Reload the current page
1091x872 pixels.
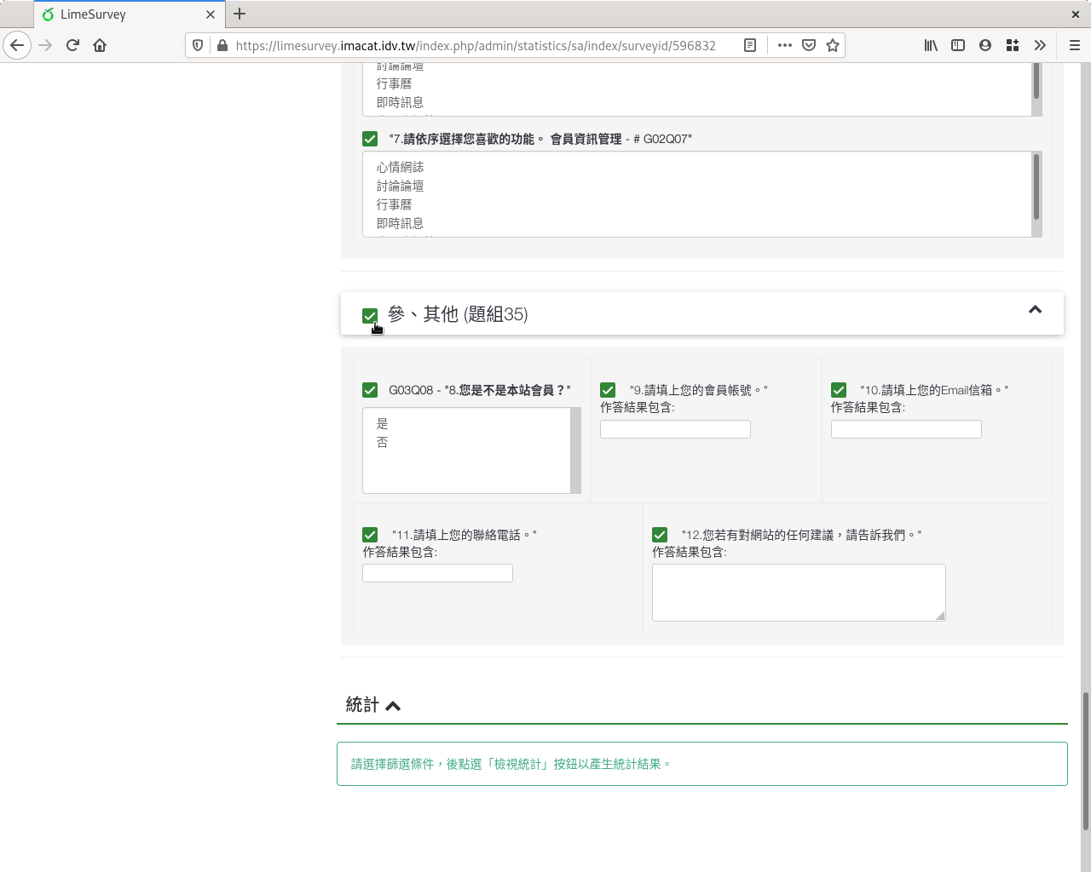(72, 45)
